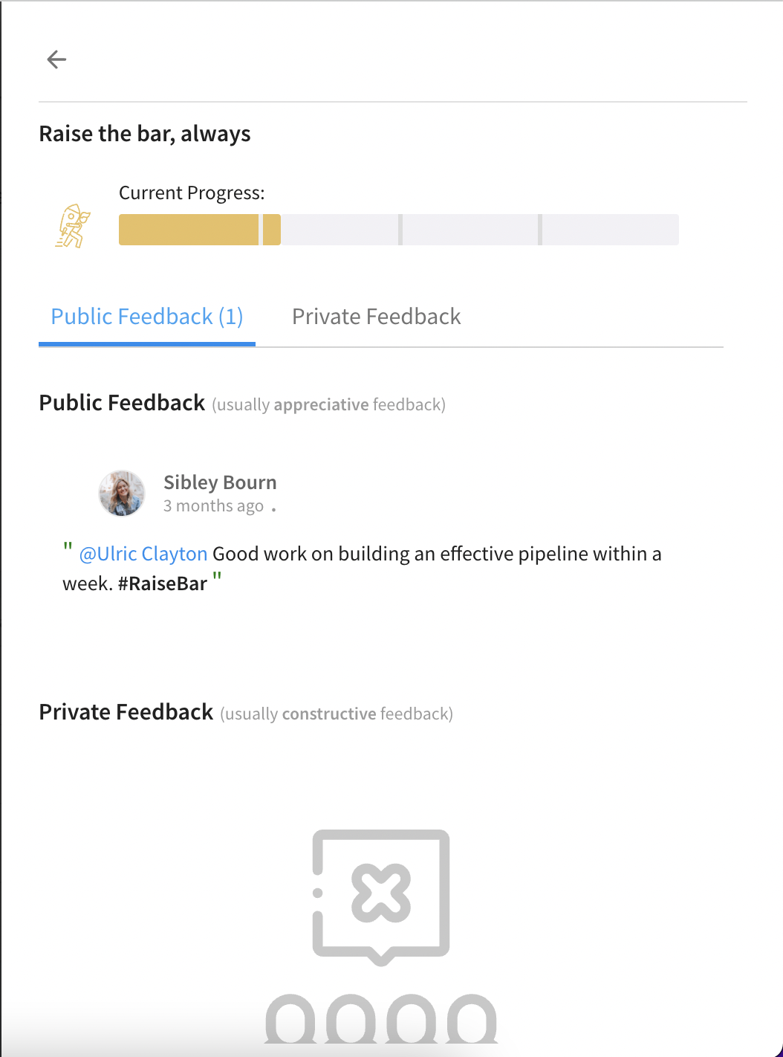Click Sibley Bourn's profile photo
783x1057 pixels.
pyautogui.click(x=122, y=493)
